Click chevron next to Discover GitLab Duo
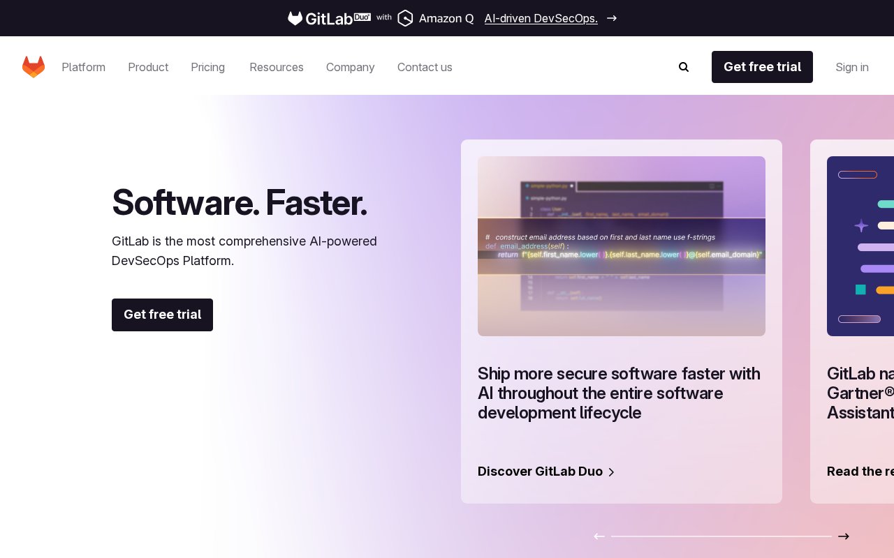This screenshot has width=894, height=558. pyautogui.click(x=611, y=472)
